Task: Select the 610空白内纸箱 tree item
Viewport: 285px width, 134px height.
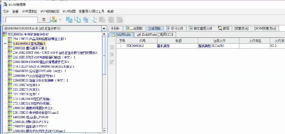Action: pyautogui.click(x=32, y=99)
